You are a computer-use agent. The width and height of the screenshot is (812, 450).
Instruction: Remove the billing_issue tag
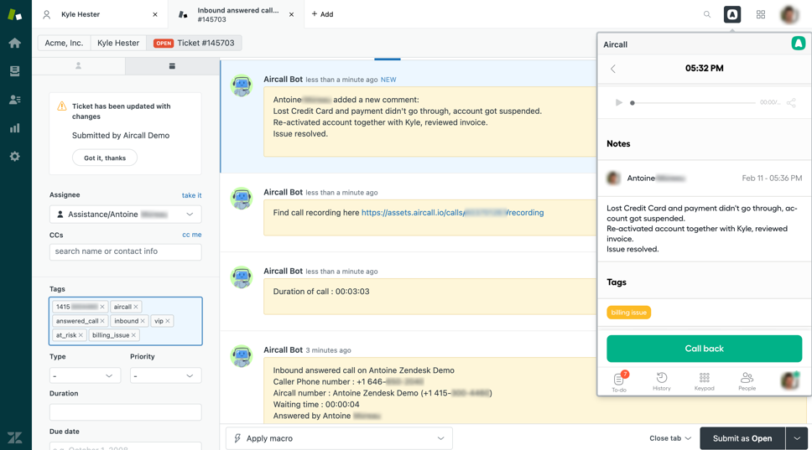coord(133,335)
